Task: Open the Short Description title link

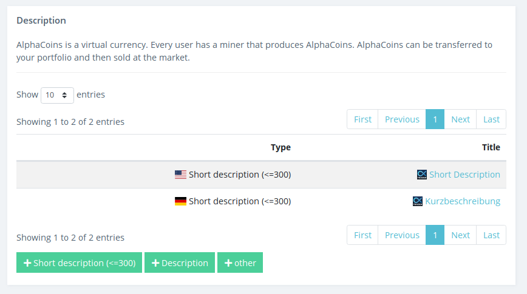Action: [464, 175]
